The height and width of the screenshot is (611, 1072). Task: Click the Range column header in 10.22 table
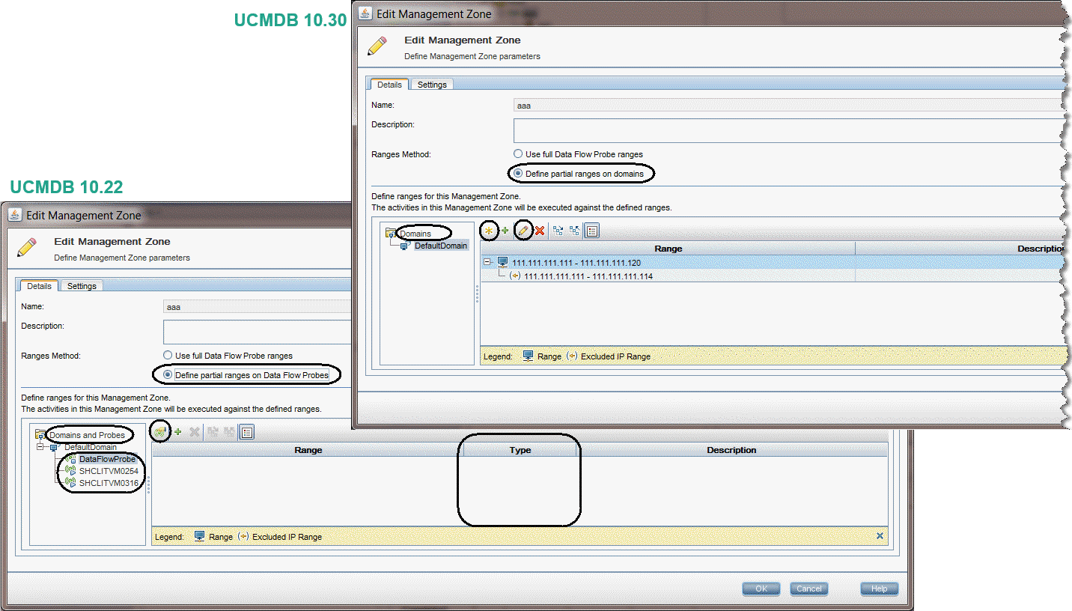[308, 450]
